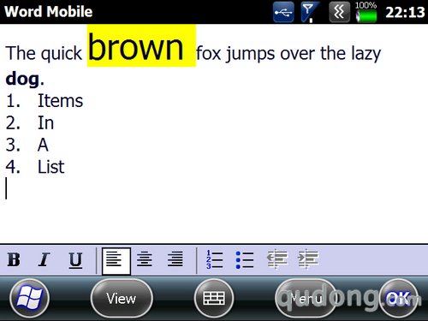Select list entry Items
Viewport: 428px width, 321px height.
[x=60, y=101]
